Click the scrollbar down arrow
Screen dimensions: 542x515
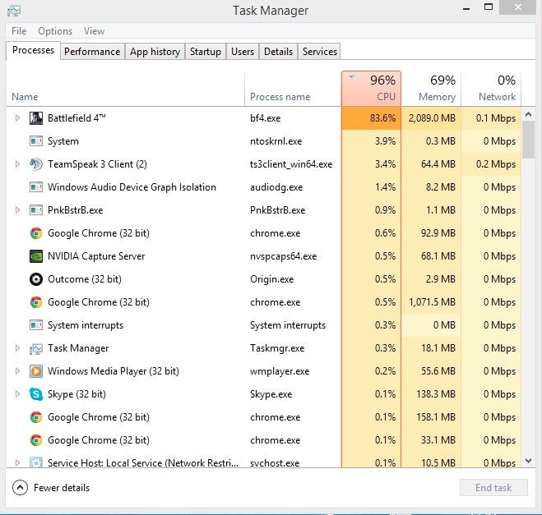[x=528, y=461]
